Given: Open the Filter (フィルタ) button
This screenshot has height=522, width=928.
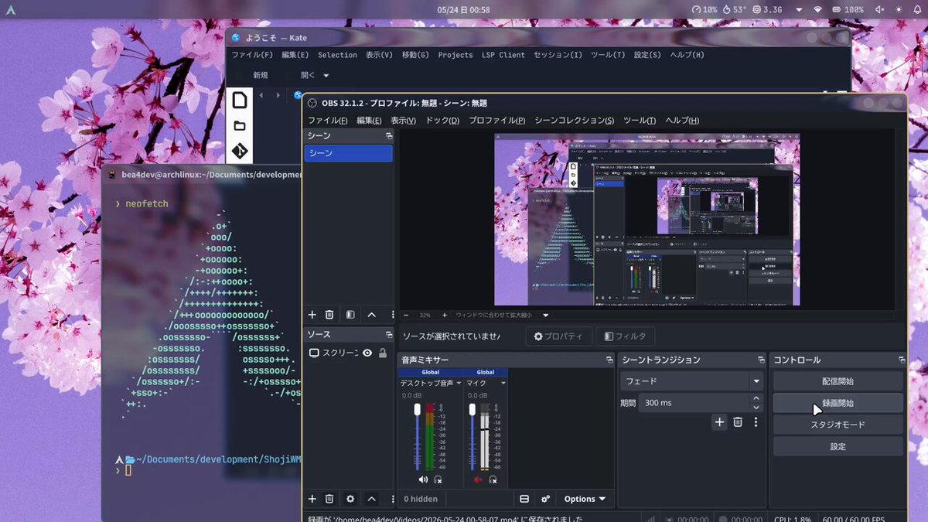Looking at the screenshot, I should [625, 336].
